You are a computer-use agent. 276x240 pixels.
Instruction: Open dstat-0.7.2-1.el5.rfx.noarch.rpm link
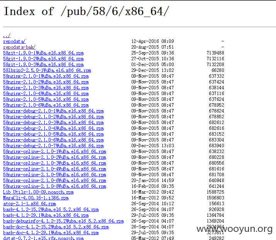tap(43, 238)
